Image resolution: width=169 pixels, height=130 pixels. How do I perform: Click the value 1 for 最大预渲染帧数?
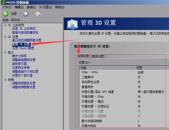[138, 121]
